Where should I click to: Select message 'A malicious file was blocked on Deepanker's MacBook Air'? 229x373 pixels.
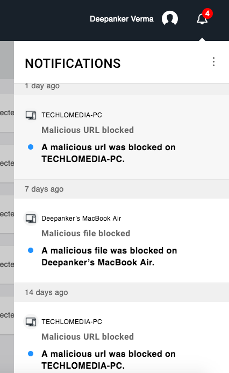point(109,256)
